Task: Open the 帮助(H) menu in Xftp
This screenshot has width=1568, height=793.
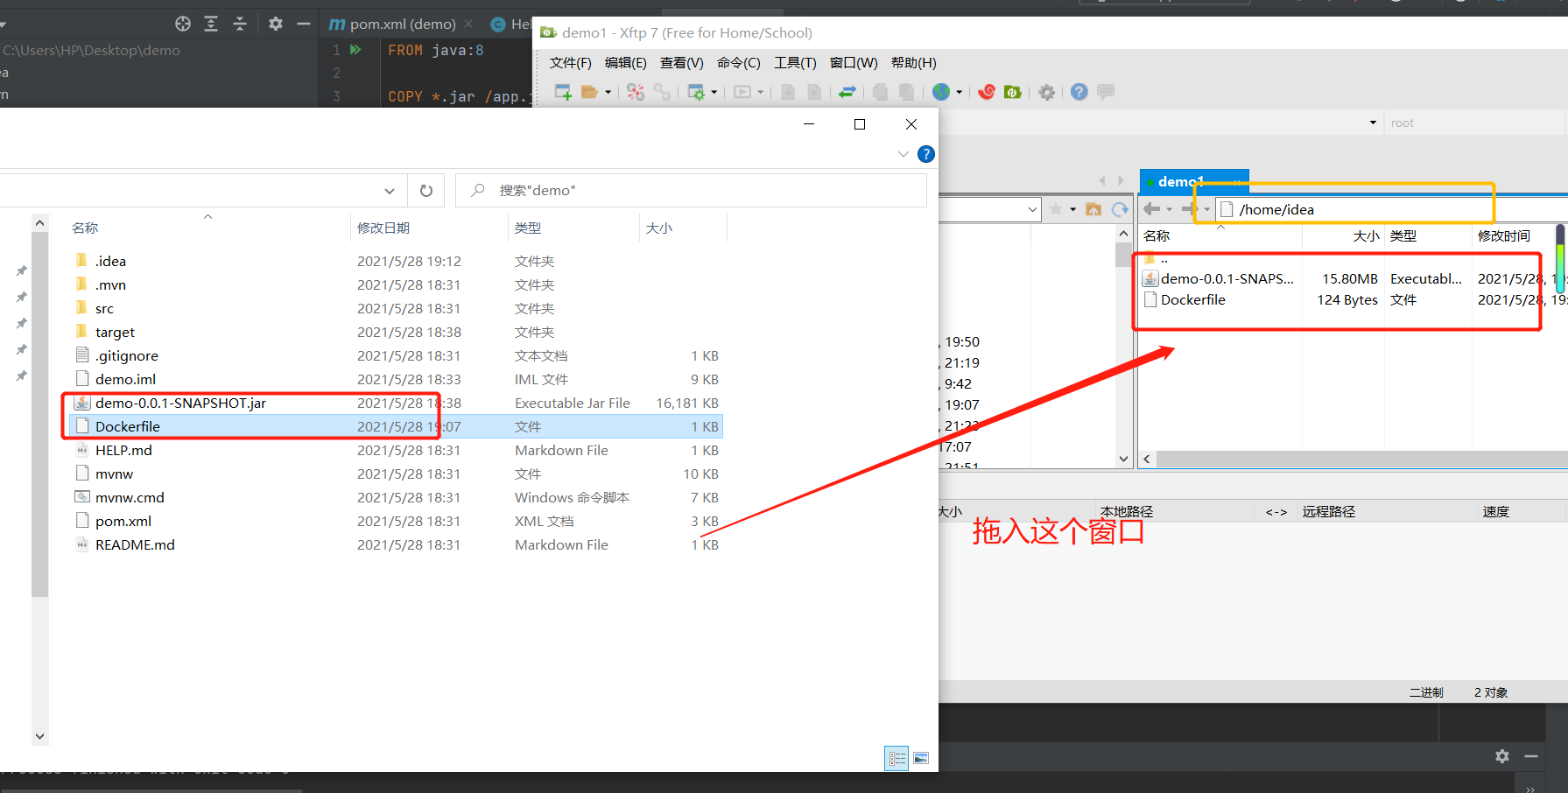Action: click(914, 63)
